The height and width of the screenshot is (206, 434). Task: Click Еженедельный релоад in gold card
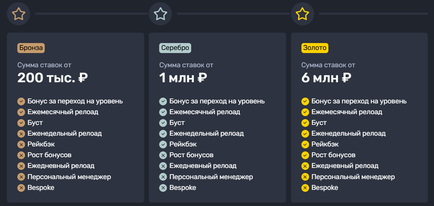(x=348, y=134)
